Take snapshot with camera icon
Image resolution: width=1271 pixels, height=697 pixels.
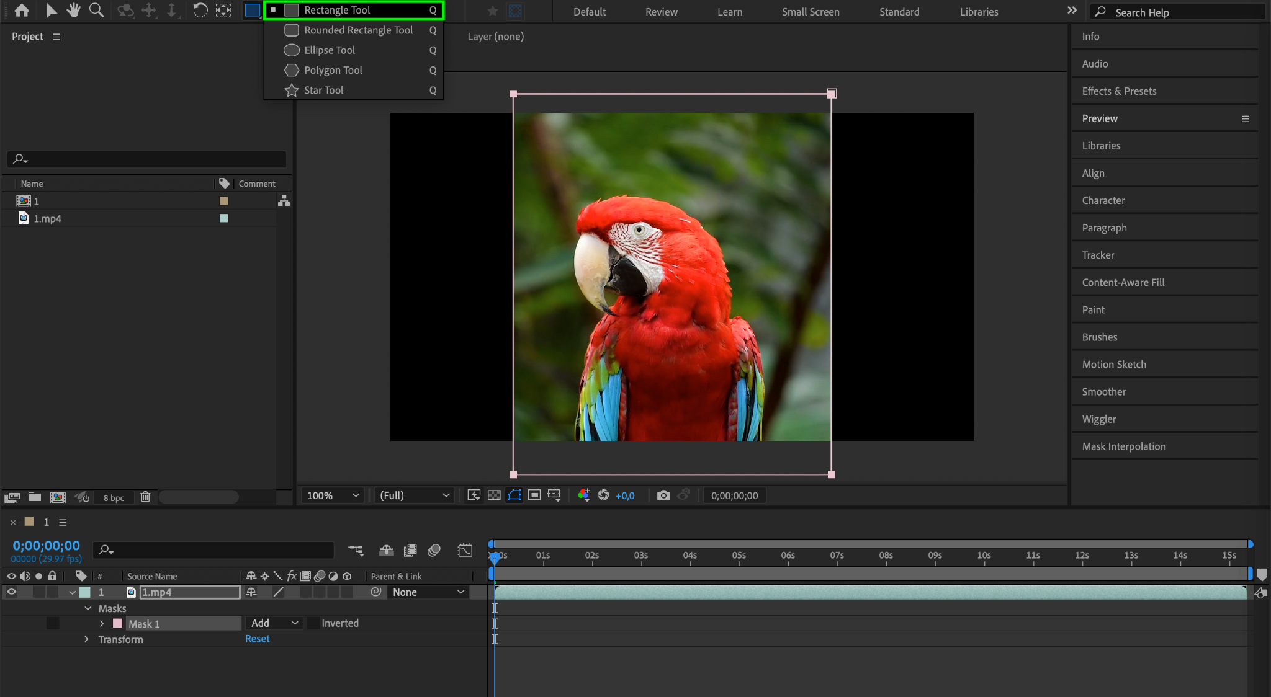tap(663, 495)
